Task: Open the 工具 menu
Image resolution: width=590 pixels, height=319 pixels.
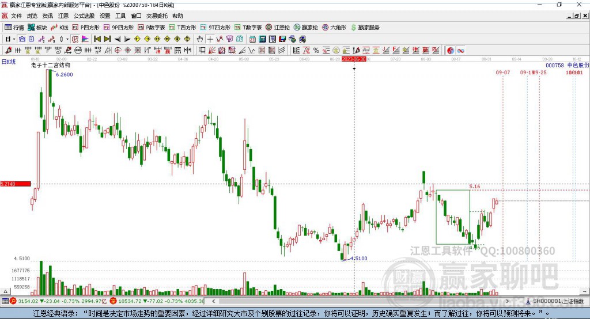Action: pyautogui.click(x=120, y=16)
